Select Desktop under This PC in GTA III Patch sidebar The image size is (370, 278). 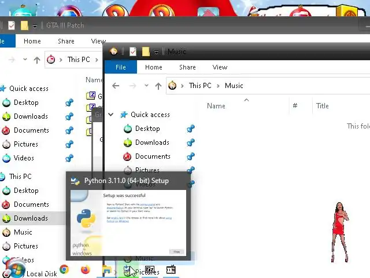(x=26, y=191)
